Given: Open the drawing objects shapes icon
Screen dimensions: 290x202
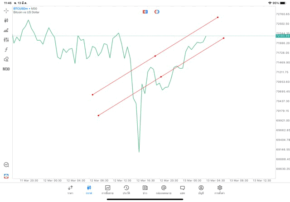Looking at the screenshot, I should 6,59.
